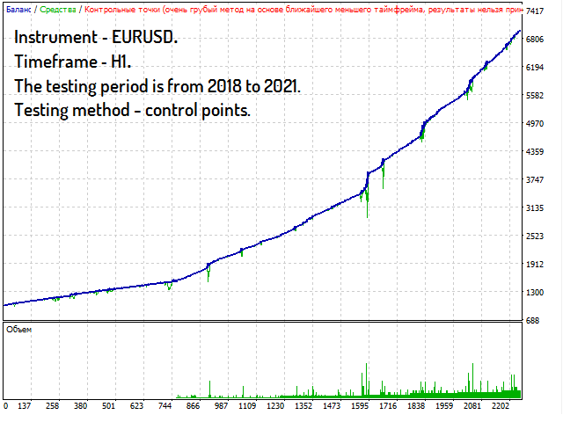Click the deepest green equity drawdown spike
The image size is (563, 422).
(367, 211)
